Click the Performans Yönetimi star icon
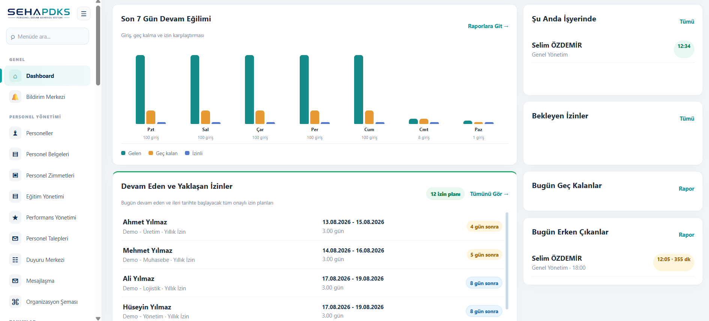 tap(15, 218)
